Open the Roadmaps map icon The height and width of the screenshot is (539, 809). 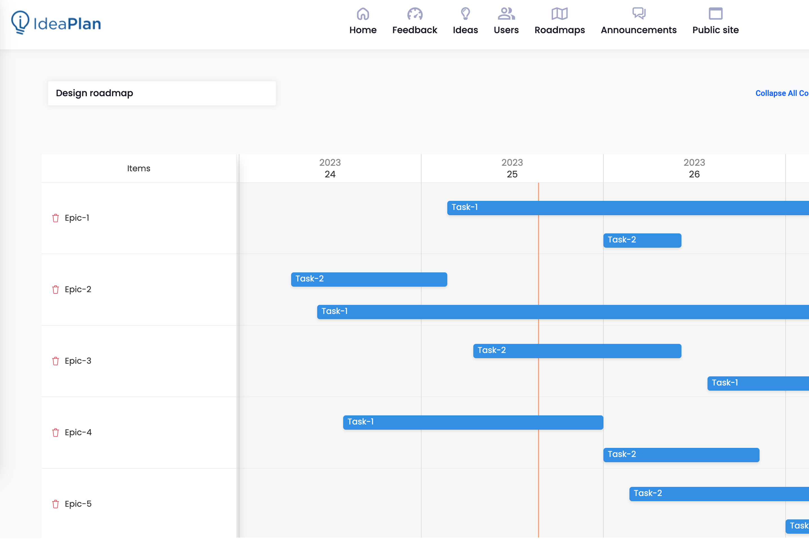pos(559,14)
